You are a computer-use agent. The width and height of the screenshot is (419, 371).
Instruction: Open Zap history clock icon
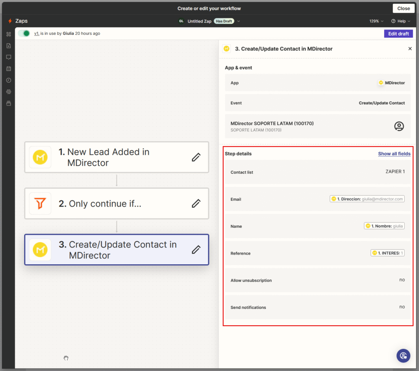(9, 80)
